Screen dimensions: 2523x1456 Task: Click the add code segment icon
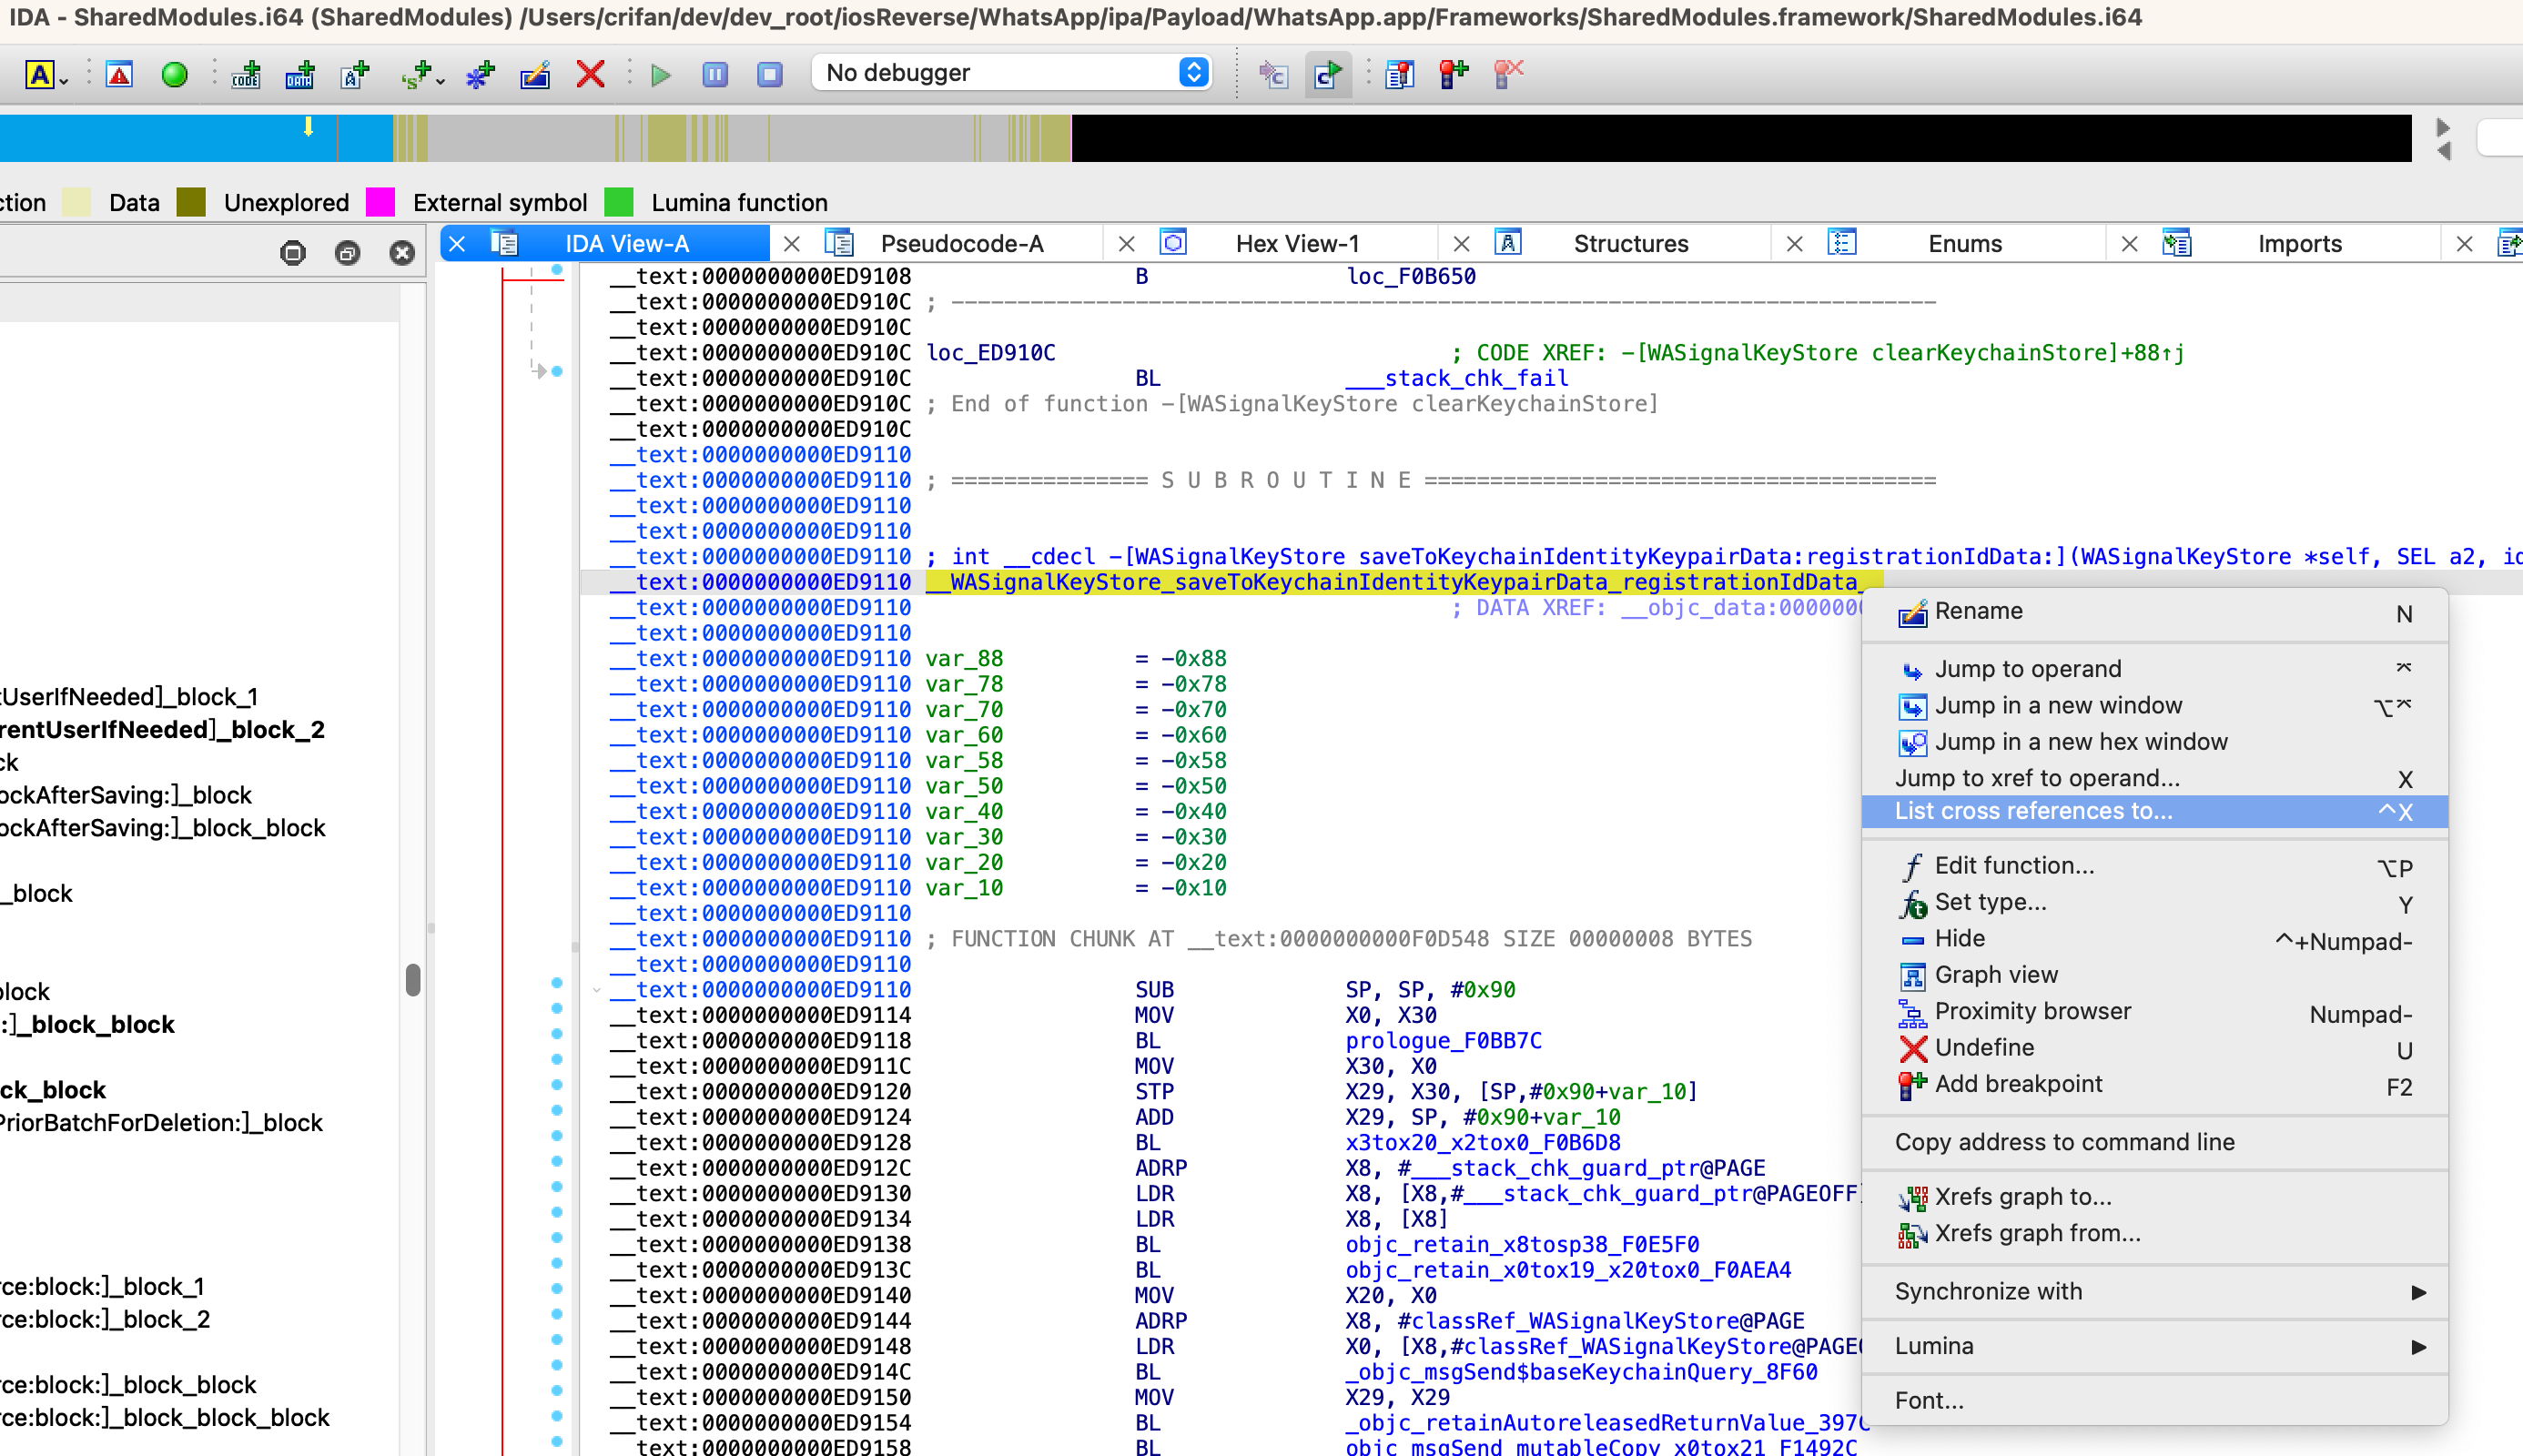(245, 74)
